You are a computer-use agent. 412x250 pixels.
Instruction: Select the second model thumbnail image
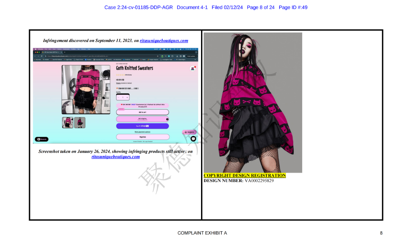(x=80, y=123)
